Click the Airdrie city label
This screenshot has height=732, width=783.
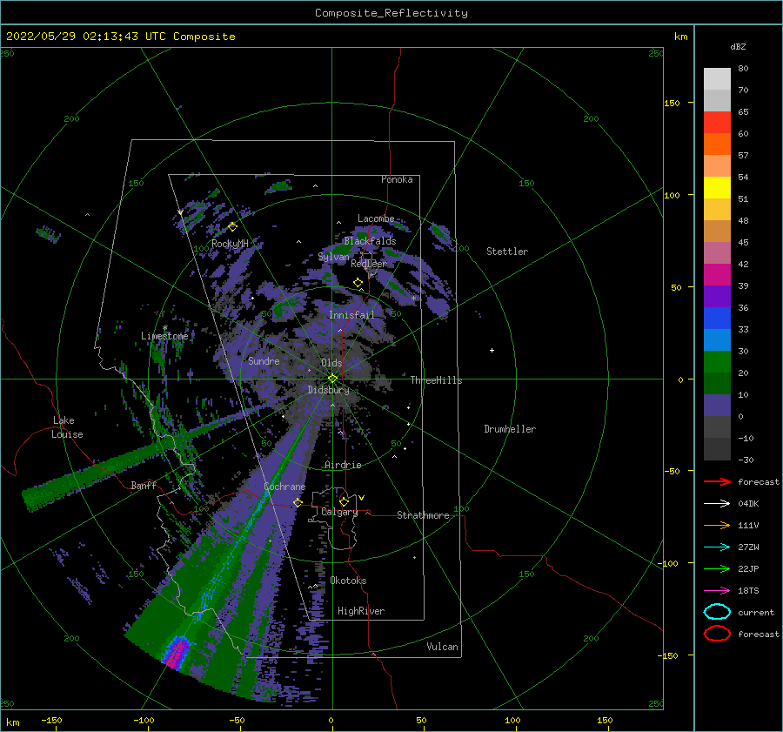coord(343,465)
